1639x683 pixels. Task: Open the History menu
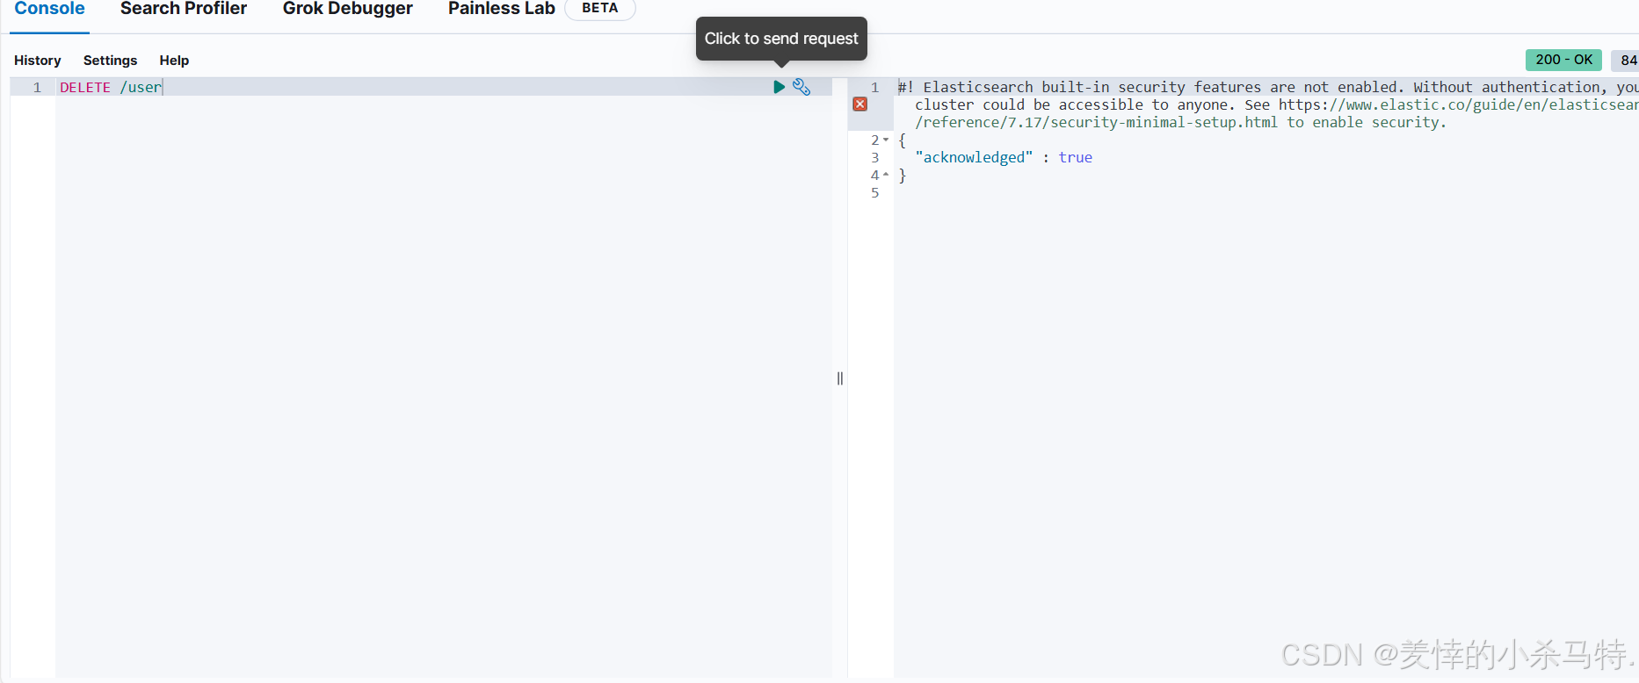38,61
